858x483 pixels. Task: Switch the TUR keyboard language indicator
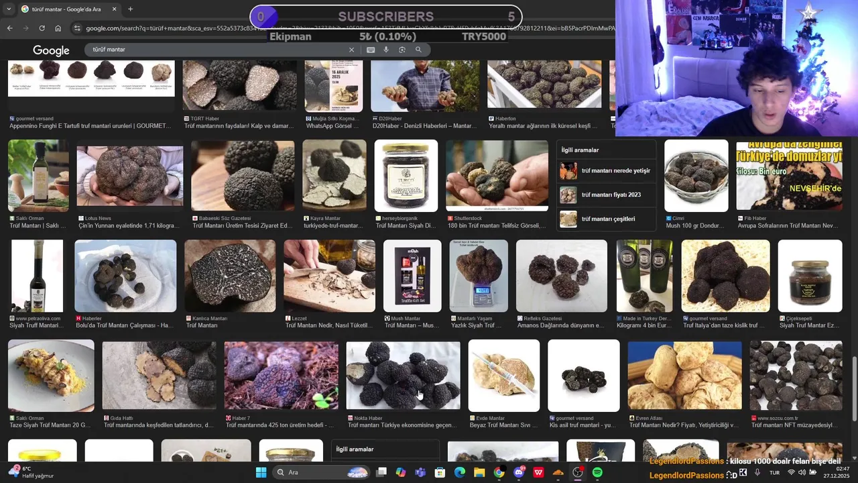tap(774, 472)
